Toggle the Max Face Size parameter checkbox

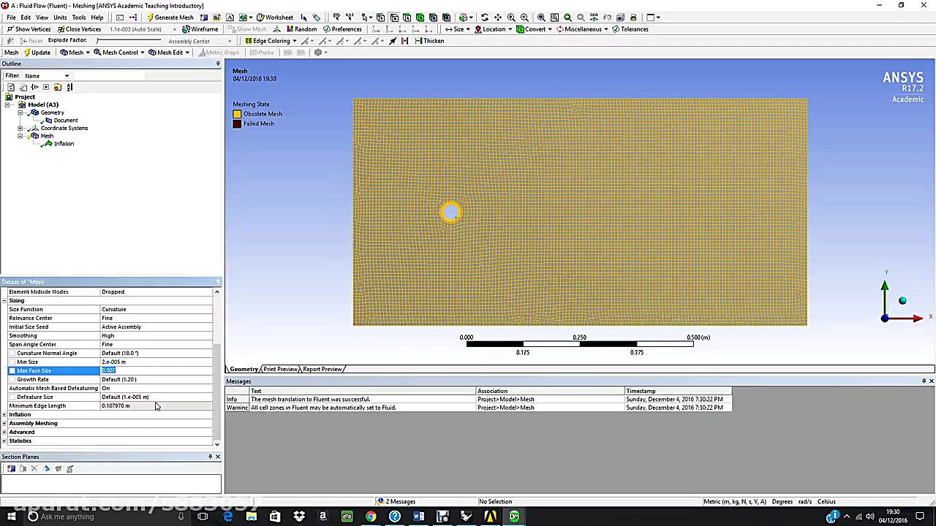[x=12, y=371]
